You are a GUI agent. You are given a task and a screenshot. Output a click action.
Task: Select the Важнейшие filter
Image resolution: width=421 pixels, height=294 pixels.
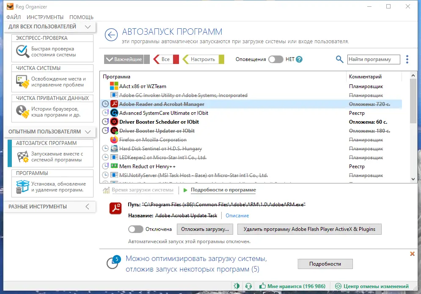tap(124, 59)
